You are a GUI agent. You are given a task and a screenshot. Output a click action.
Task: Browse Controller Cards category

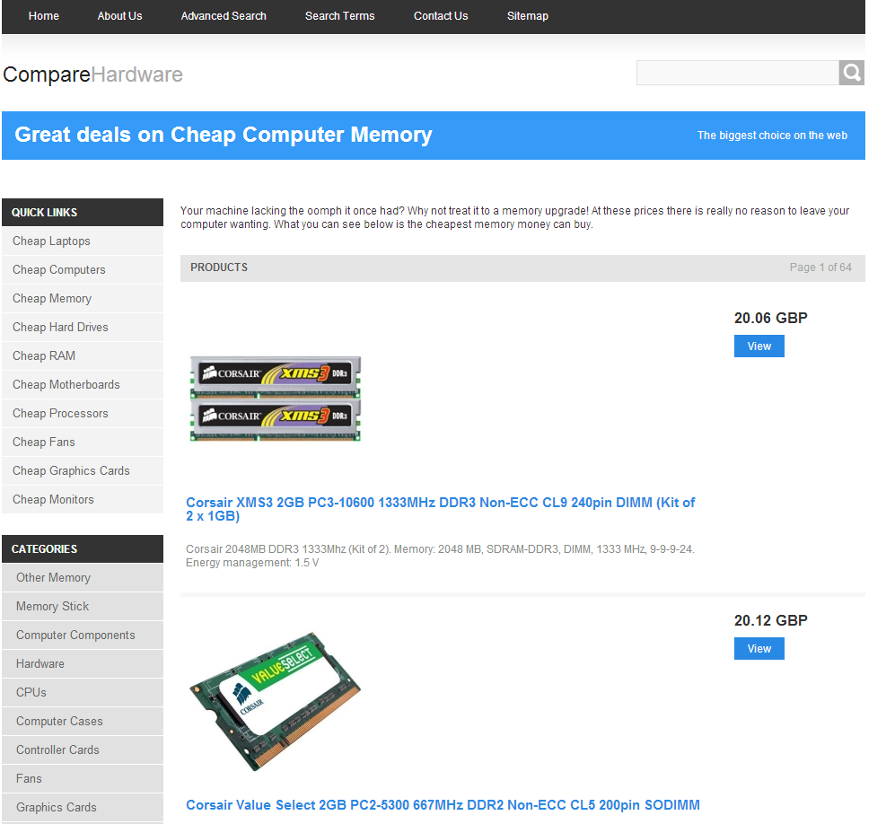(83, 750)
